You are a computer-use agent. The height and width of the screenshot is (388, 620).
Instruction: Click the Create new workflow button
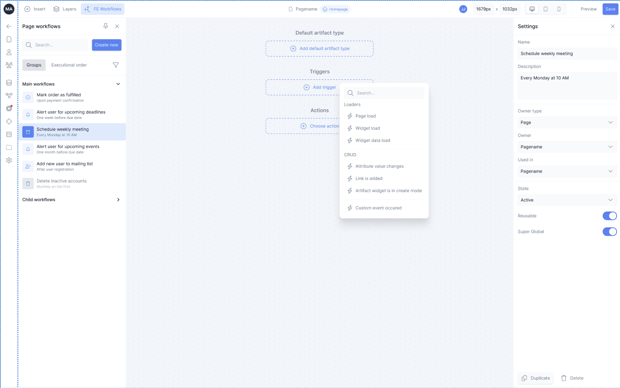[106, 45]
